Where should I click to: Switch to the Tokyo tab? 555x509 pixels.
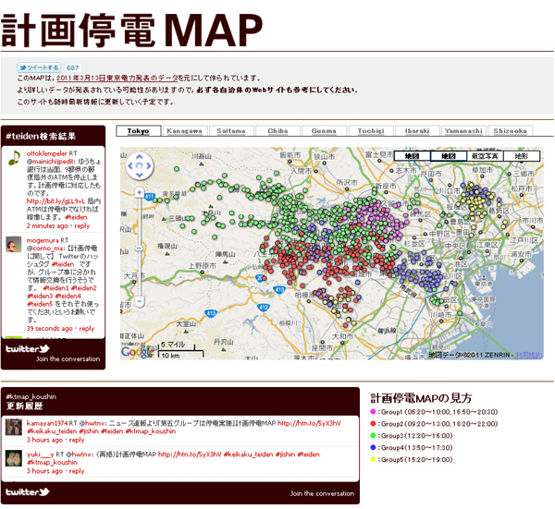tap(139, 131)
